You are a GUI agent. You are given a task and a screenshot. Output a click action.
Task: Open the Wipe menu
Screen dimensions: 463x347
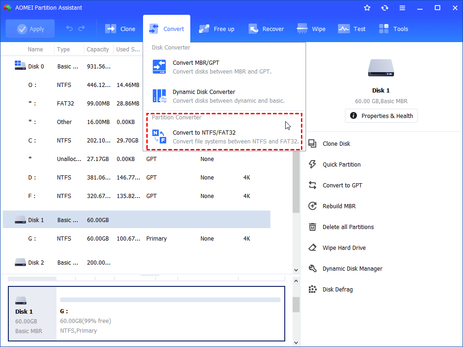[311, 29]
